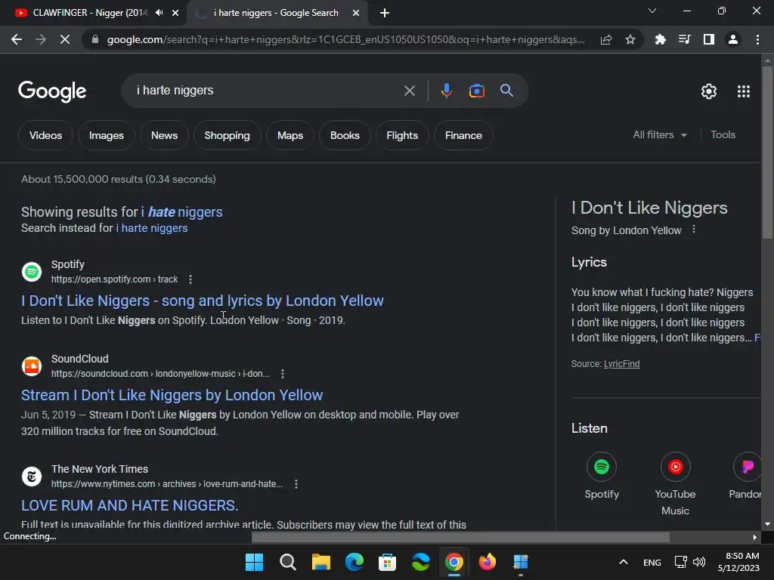The image size is (774, 580).
Task: Switch to the Books filter
Action: tap(345, 135)
